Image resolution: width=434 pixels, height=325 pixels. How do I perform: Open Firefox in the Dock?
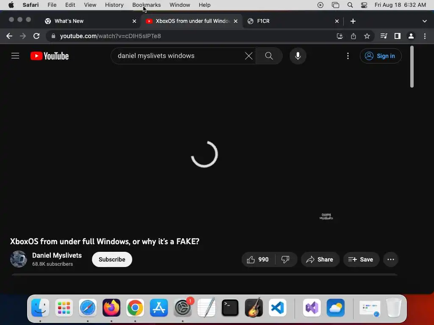click(111, 308)
